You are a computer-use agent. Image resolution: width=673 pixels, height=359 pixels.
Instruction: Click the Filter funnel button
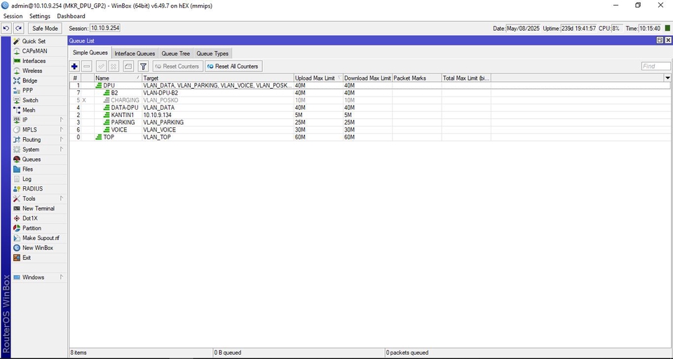coord(143,66)
